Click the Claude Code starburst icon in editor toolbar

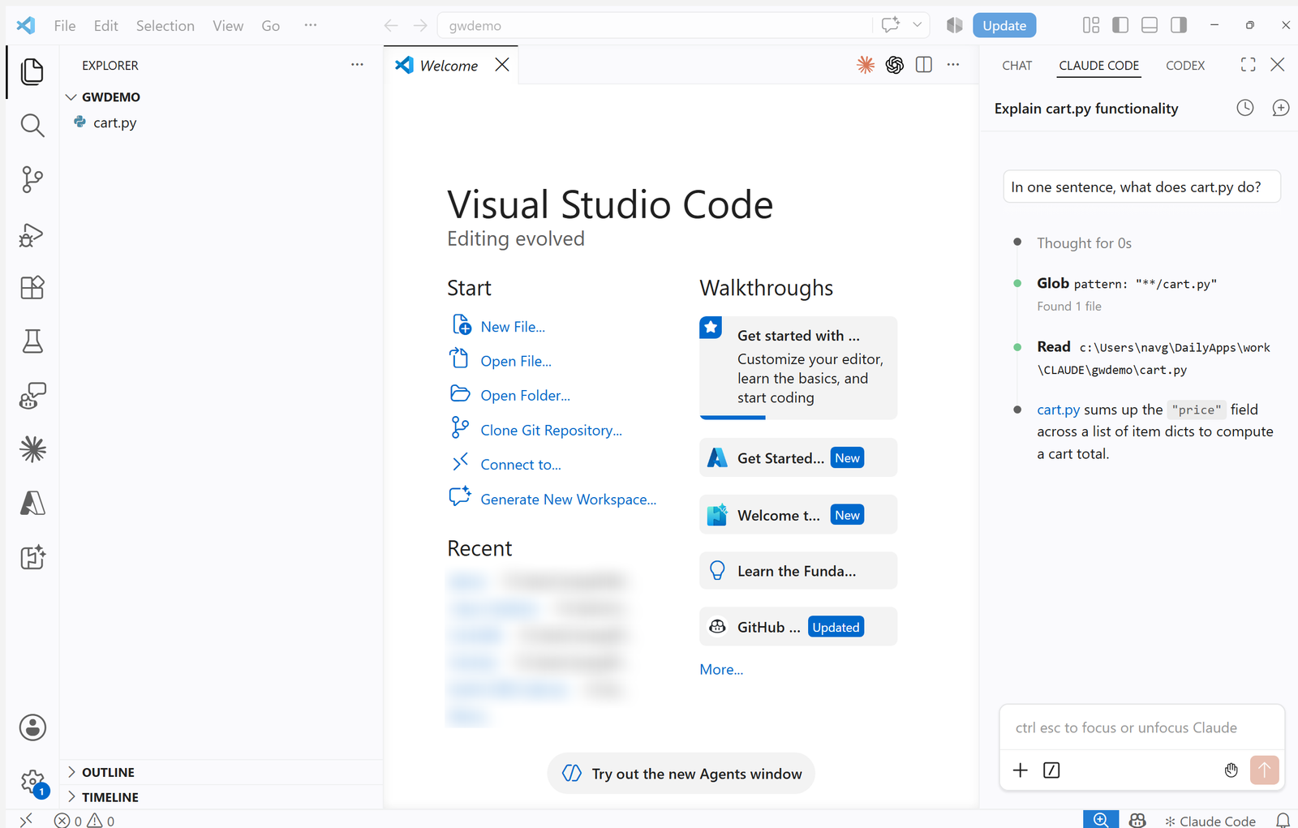pos(866,65)
